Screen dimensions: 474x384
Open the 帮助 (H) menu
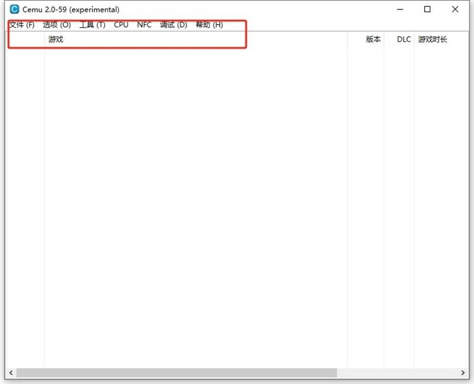(x=209, y=25)
